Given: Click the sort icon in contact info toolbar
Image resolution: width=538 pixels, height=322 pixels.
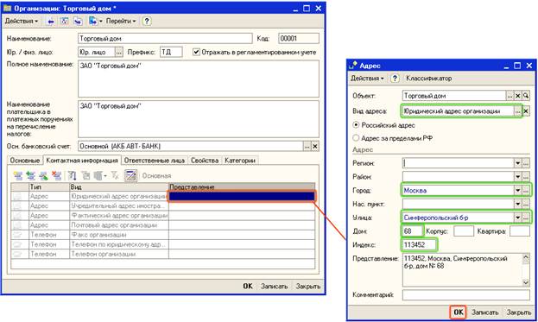Looking at the screenshot, I should click(72, 176).
